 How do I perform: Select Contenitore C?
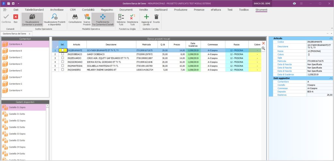pos(25,57)
